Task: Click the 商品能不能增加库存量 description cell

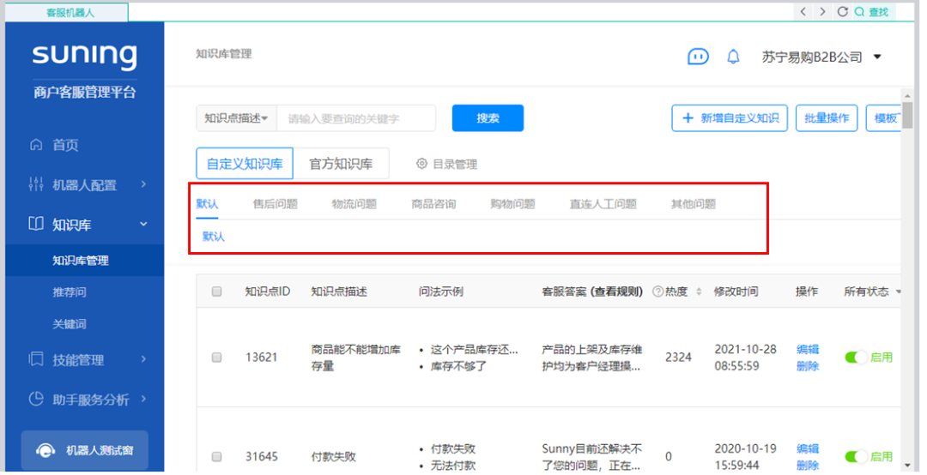Action: pyautogui.click(x=355, y=358)
